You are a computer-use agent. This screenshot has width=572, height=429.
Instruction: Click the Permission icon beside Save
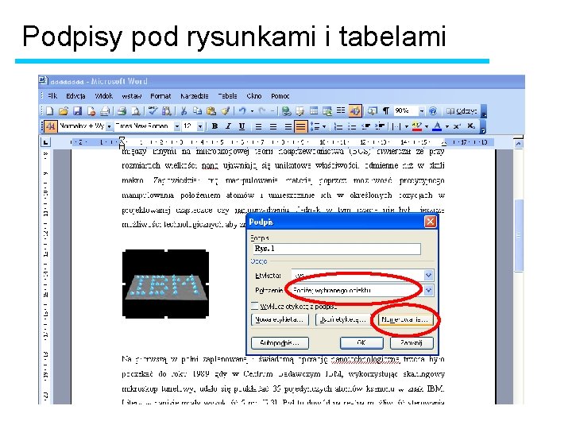point(91,111)
